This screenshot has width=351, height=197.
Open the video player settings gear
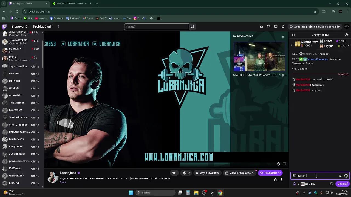tap(279, 164)
